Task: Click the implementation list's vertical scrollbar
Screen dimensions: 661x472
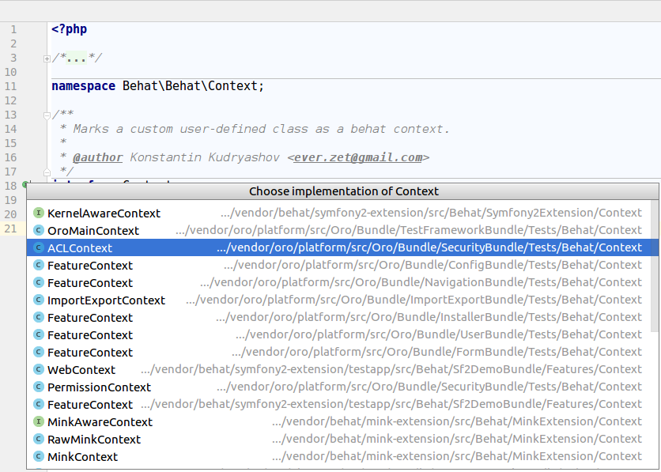Action: click(654, 269)
